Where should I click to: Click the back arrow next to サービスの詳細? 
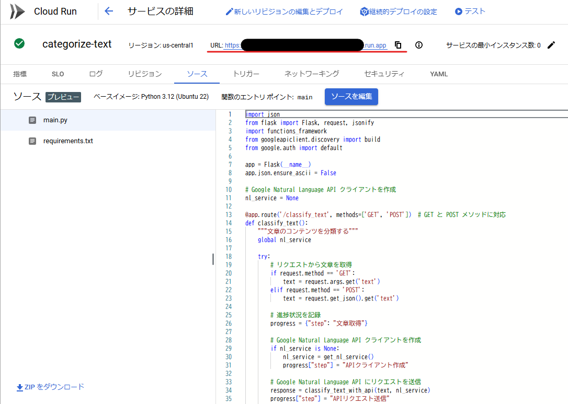tap(108, 10)
